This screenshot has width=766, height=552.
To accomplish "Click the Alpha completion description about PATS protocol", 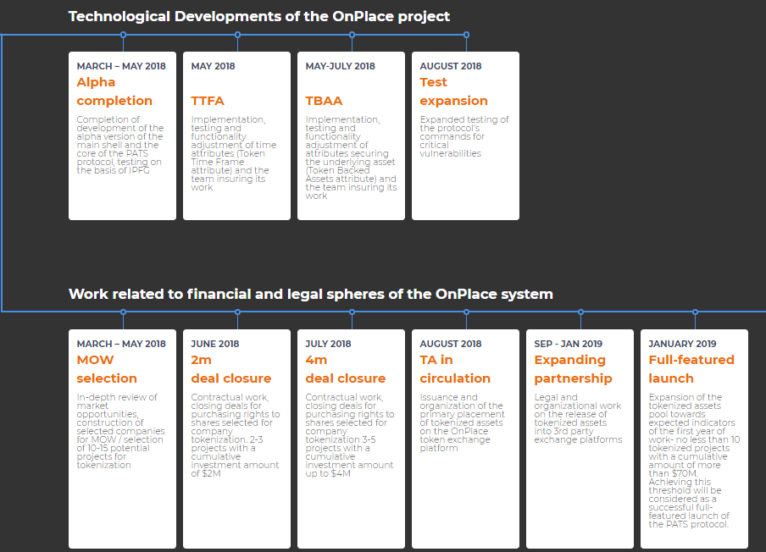I will [x=120, y=145].
